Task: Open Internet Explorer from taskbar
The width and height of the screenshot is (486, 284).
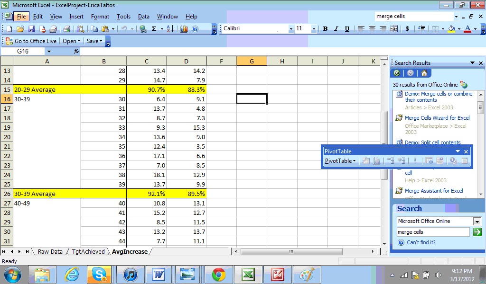Action: click(x=72, y=274)
